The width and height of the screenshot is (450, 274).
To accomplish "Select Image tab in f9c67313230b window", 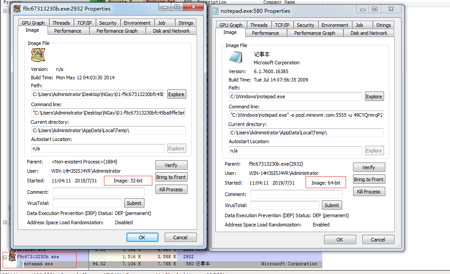I will pyautogui.click(x=32, y=30).
